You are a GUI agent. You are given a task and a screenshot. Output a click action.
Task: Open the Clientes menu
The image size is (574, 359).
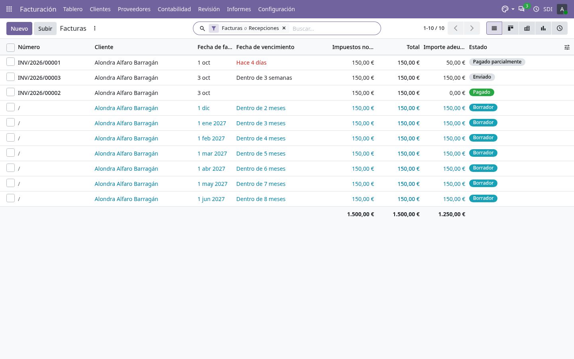(x=100, y=9)
